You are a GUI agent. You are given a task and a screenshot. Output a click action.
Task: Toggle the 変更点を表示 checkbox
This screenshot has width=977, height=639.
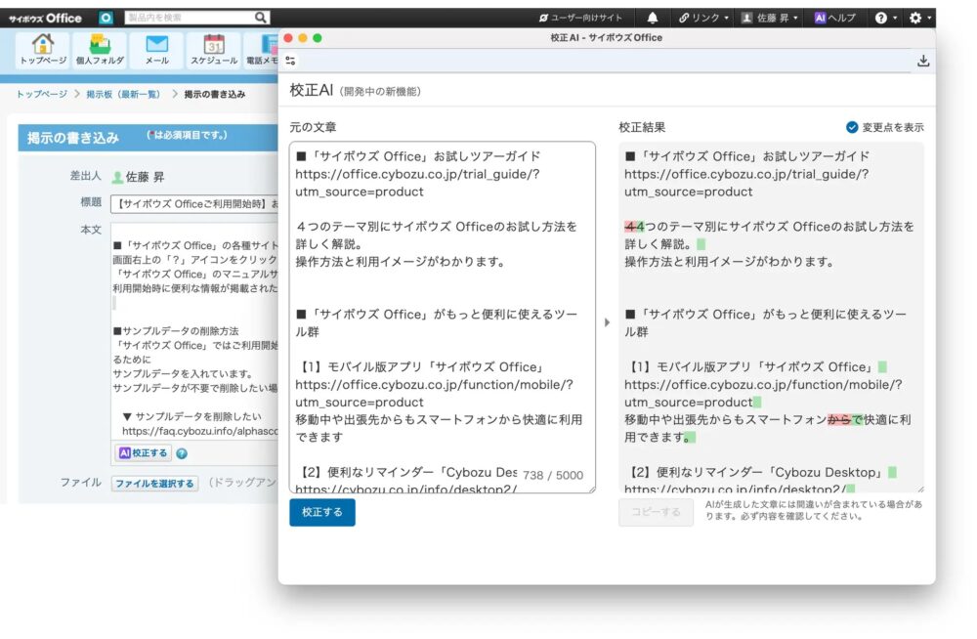tap(852, 127)
